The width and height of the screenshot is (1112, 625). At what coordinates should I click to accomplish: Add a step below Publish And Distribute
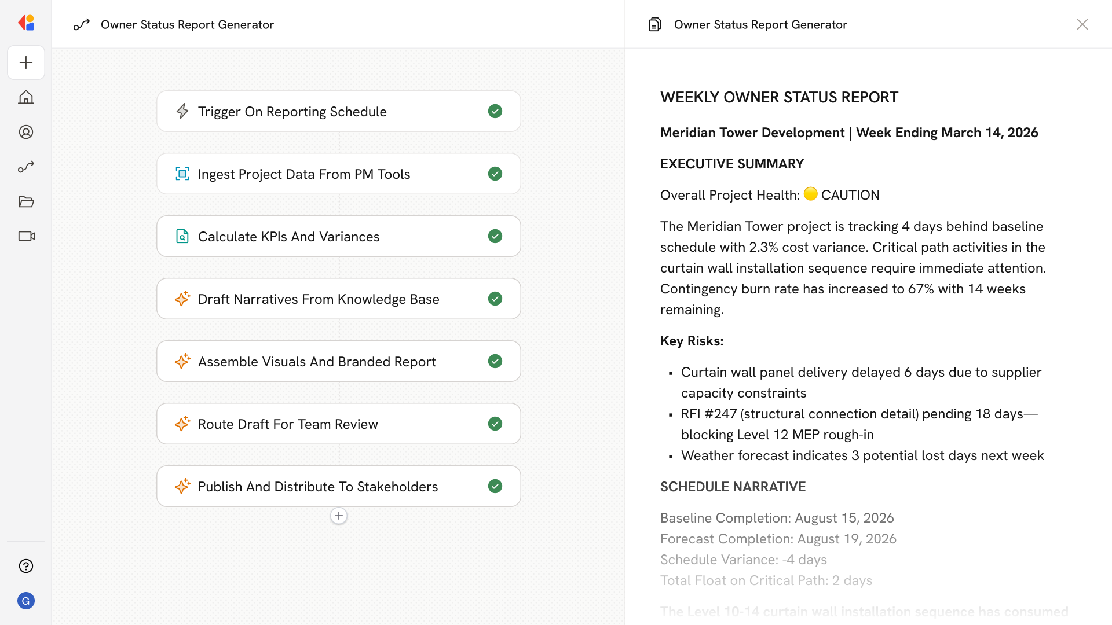tap(339, 516)
